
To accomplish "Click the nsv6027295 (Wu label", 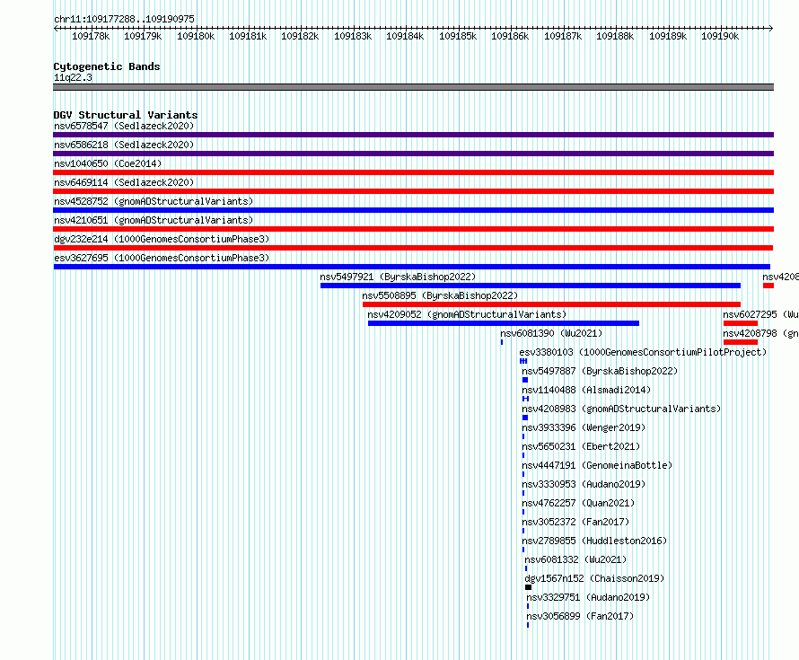I will [x=760, y=314].
